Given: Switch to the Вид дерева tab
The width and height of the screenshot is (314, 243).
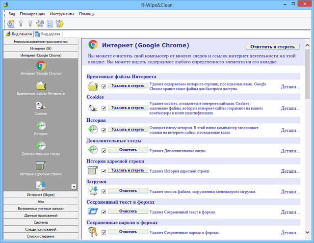Looking at the screenshot, I should tap(48, 34).
